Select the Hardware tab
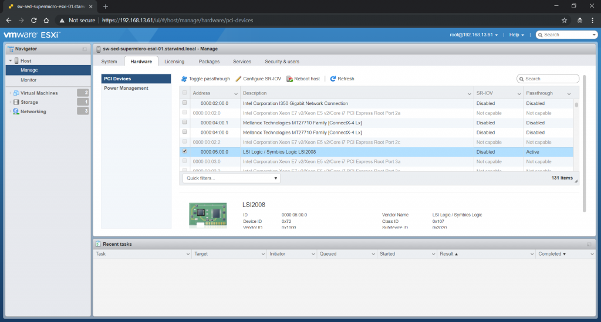Viewport: 601px width, 322px height. point(141,62)
